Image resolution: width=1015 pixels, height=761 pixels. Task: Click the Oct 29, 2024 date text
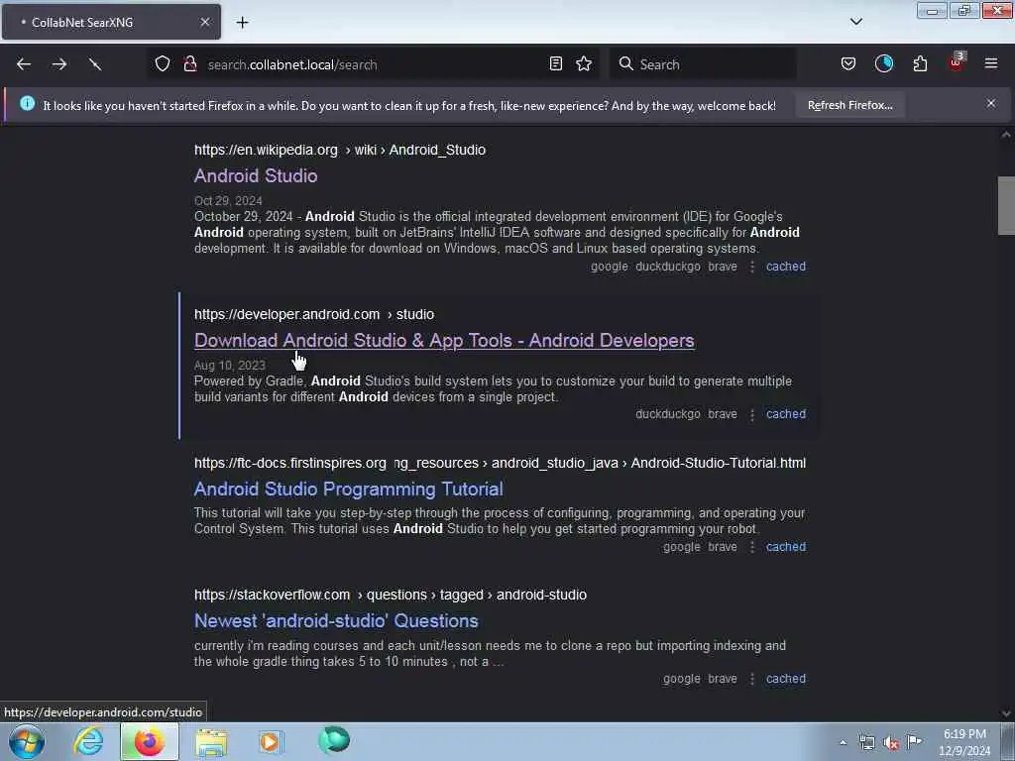[x=228, y=200]
